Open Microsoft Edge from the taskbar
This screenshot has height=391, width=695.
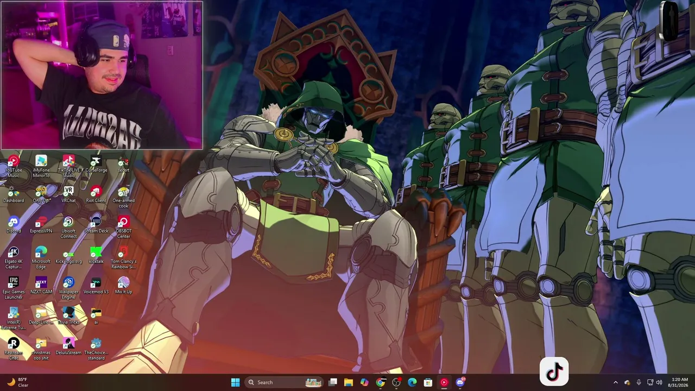point(412,382)
